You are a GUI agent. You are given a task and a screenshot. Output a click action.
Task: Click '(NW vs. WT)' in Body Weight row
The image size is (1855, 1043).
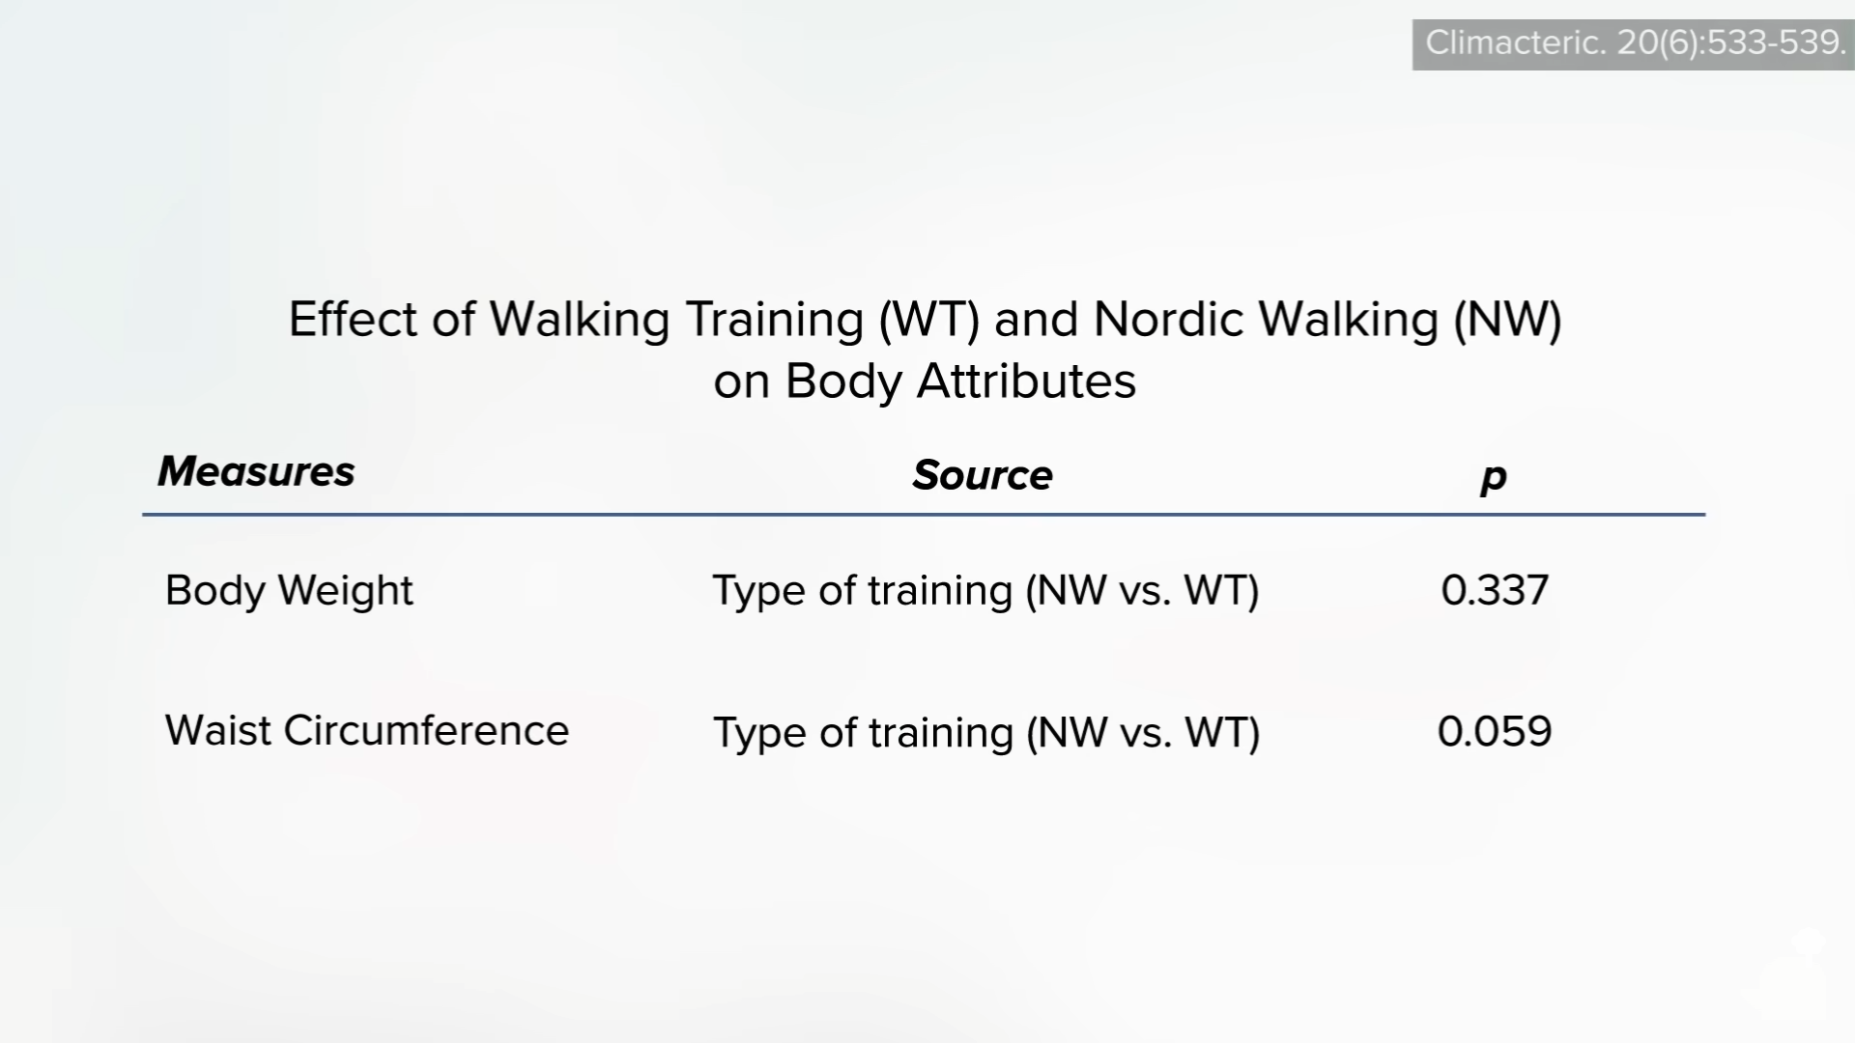pos(1142,590)
